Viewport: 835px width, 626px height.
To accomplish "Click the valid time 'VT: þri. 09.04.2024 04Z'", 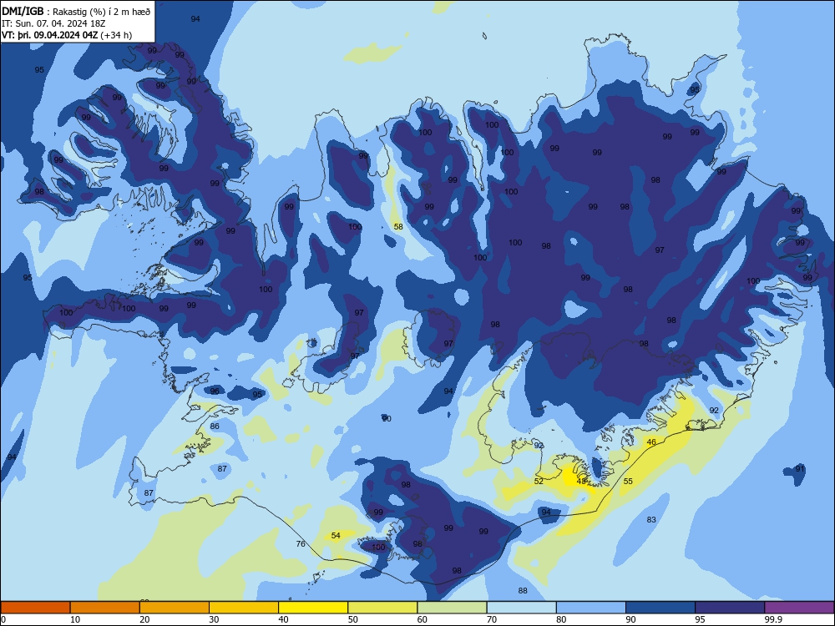I will pyautogui.click(x=50, y=35).
